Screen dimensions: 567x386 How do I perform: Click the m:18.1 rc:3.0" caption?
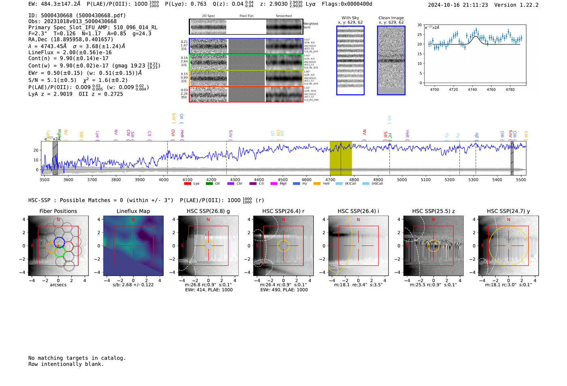pyautogui.click(x=509, y=285)
